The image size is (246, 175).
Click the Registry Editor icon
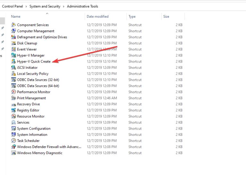tap(14, 110)
